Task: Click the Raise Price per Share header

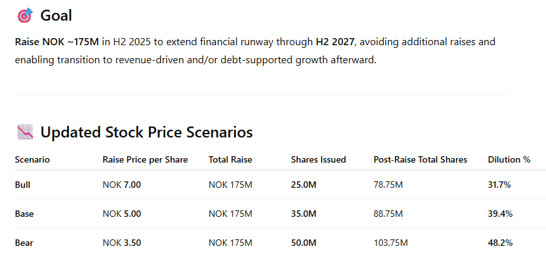Action: [x=145, y=159]
